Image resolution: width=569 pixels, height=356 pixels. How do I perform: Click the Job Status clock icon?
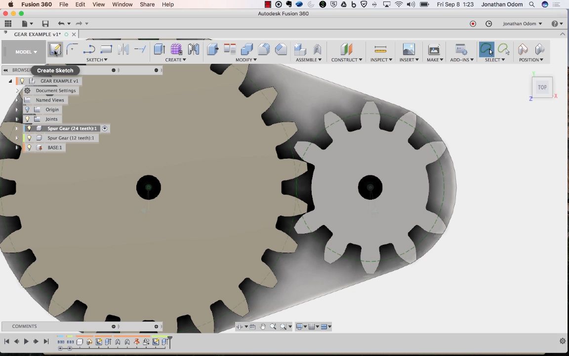click(488, 24)
